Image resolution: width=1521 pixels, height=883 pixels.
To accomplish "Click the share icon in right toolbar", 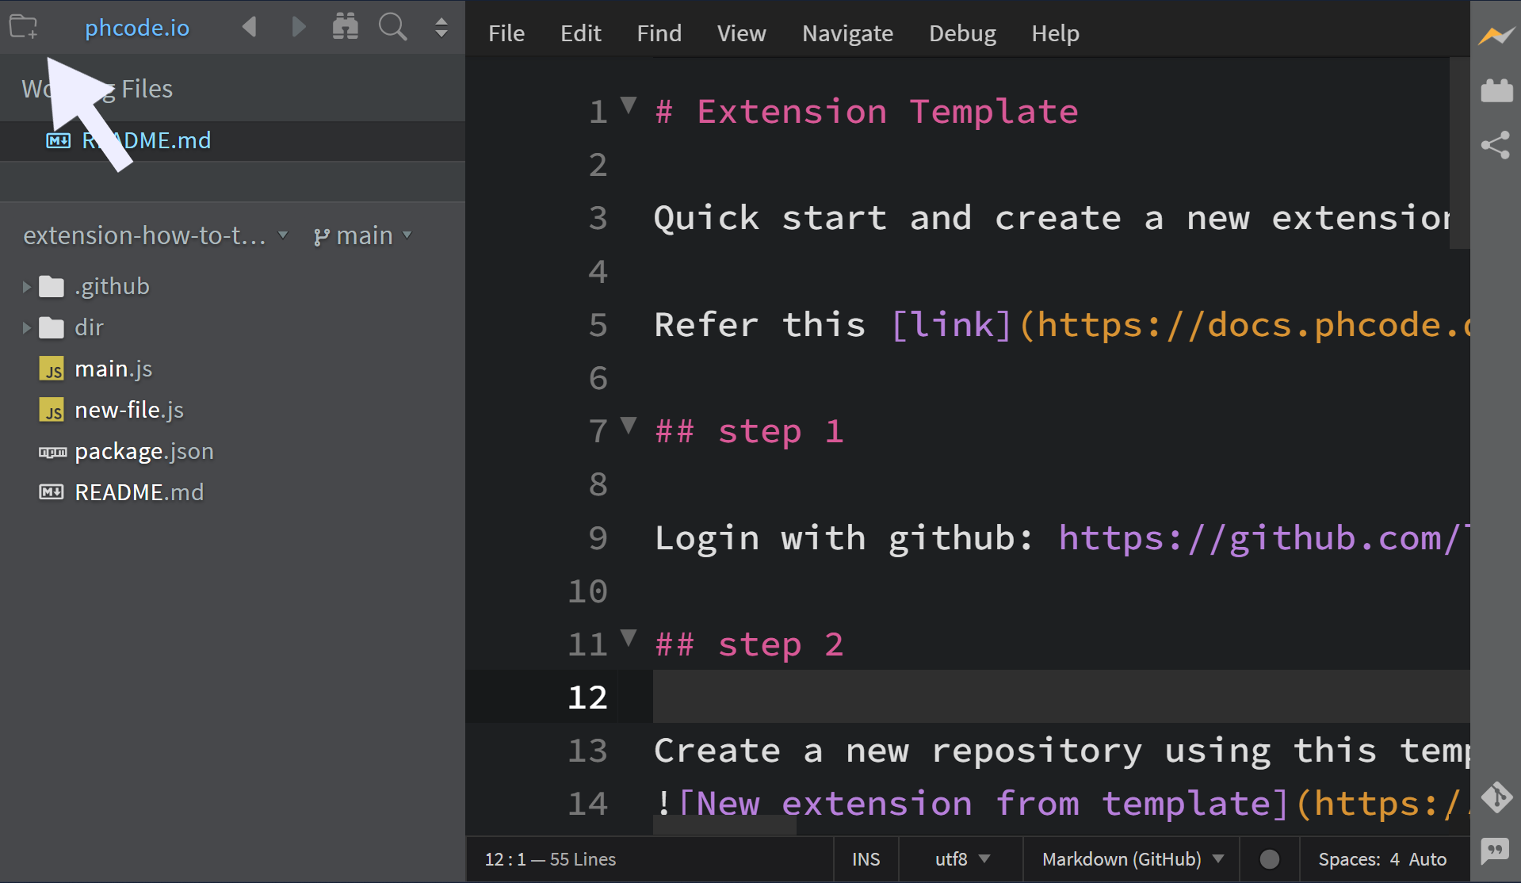I will [x=1496, y=145].
